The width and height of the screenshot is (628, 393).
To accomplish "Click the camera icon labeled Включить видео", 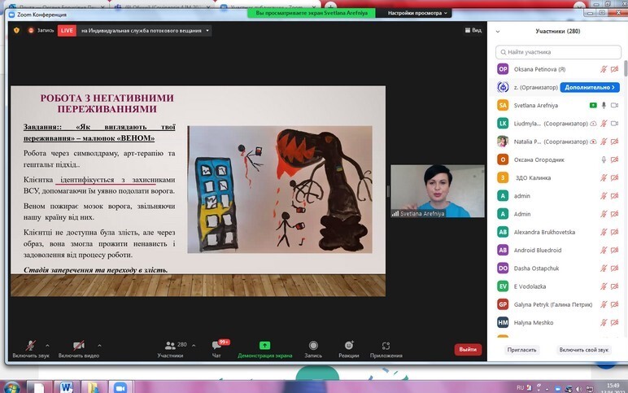I will pyautogui.click(x=78, y=345).
